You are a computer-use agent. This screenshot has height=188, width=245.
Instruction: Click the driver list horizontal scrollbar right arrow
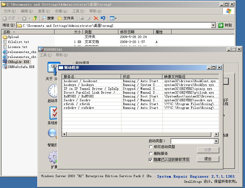tap(217, 134)
